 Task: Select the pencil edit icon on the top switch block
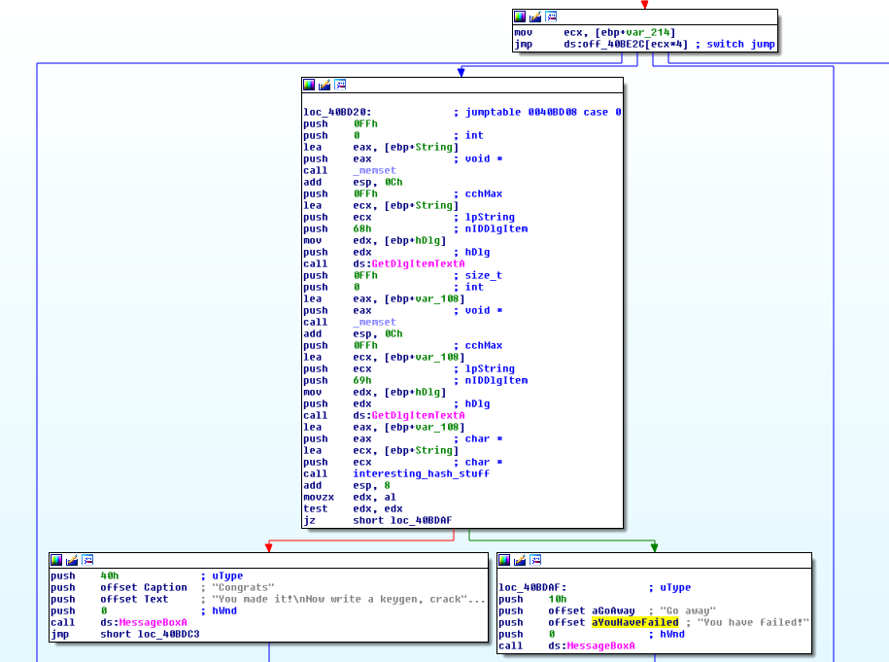(534, 16)
